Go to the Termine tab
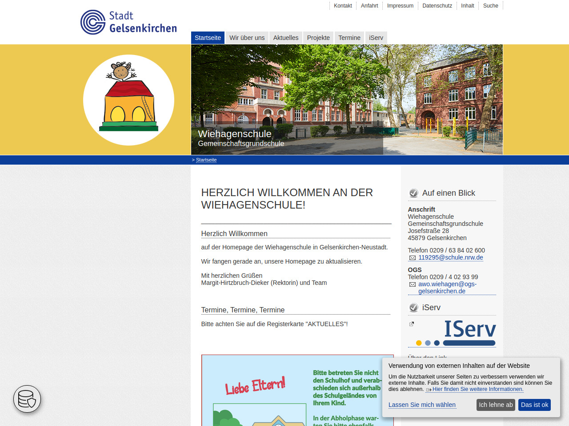This screenshot has width=569, height=426. (349, 38)
